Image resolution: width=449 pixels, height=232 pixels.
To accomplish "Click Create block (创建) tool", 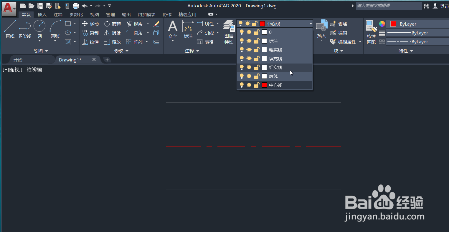I will [339, 24].
